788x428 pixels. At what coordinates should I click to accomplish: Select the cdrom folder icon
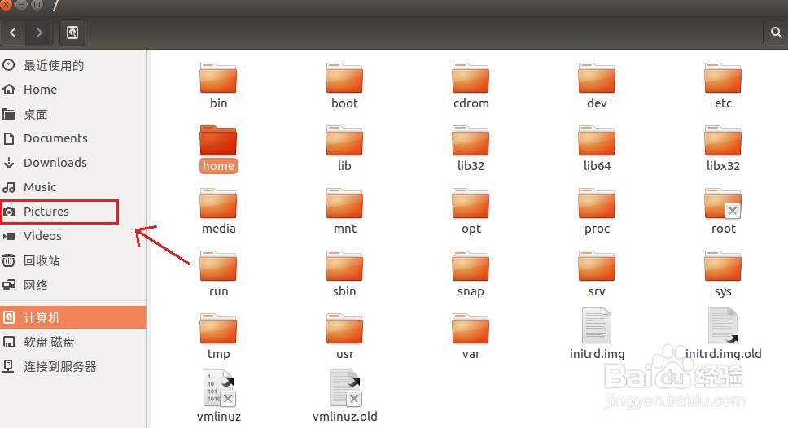pyautogui.click(x=471, y=78)
